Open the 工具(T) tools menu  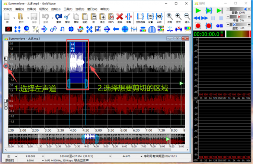point(68,9)
